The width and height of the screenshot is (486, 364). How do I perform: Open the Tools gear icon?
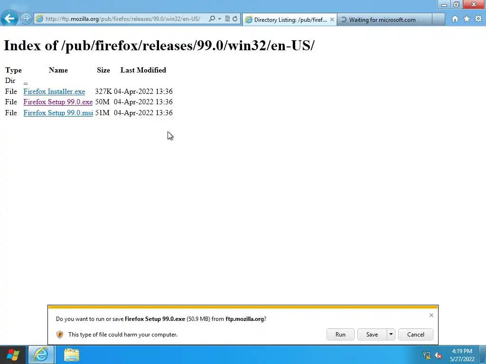tap(478, 19)
